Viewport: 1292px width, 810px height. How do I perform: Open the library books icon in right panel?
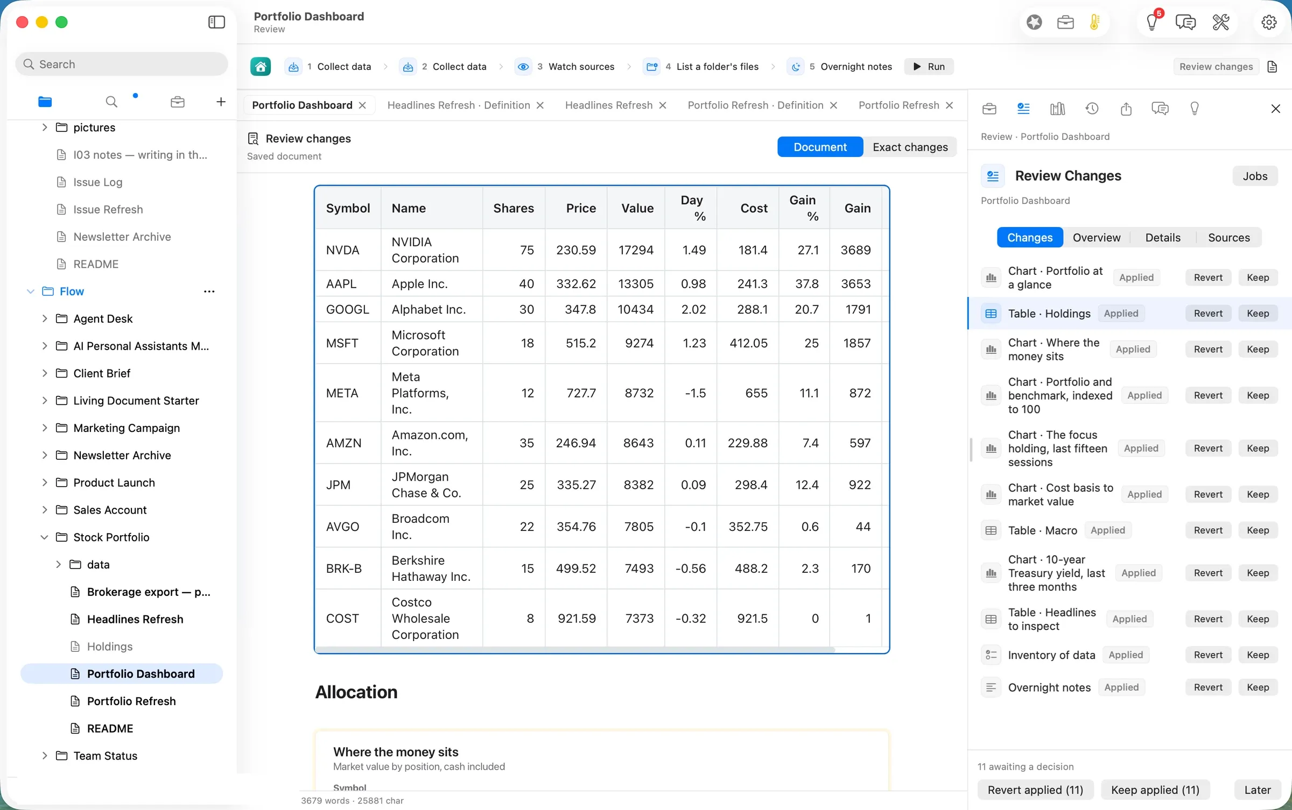click(x=1057, y=109)
